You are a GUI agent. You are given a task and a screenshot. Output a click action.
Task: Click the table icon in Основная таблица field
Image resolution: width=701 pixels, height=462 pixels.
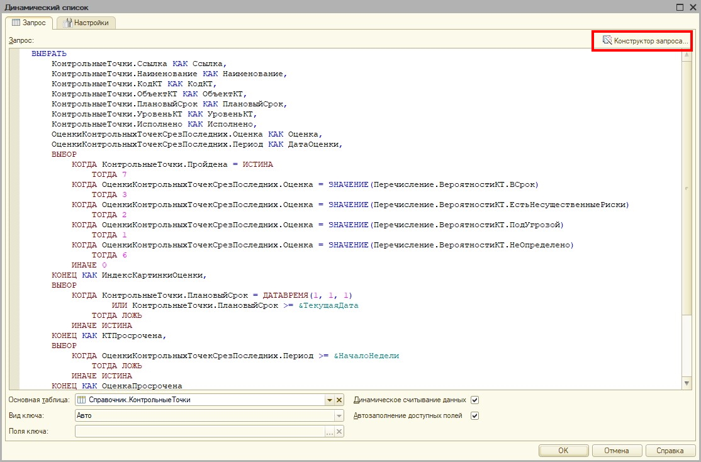click(x=81, y=400)
